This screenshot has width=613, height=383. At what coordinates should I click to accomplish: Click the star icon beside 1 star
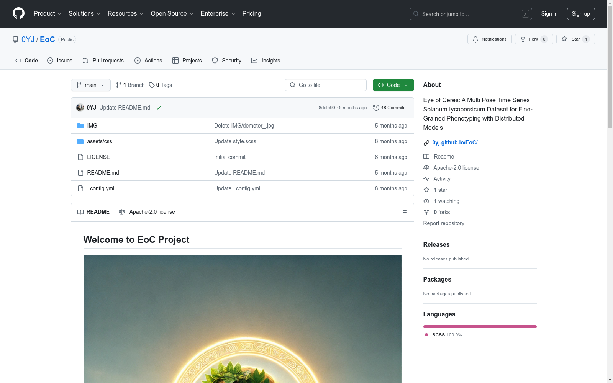(x=426, y=190)
